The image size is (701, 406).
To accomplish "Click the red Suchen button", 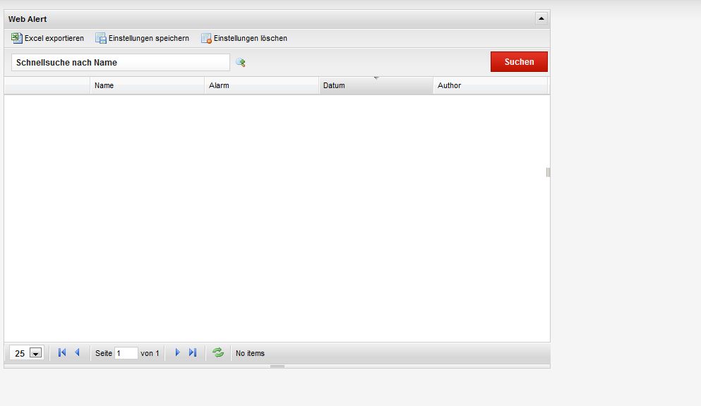I will pyautogui.click(x=519, y=61).
